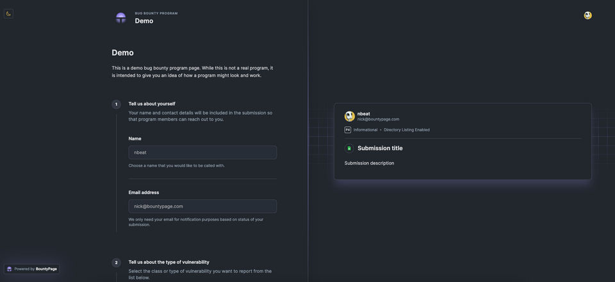This screenshot has height=282, width=615.
Task: Toggle dark mode with the moon icon
Action: 9,13
